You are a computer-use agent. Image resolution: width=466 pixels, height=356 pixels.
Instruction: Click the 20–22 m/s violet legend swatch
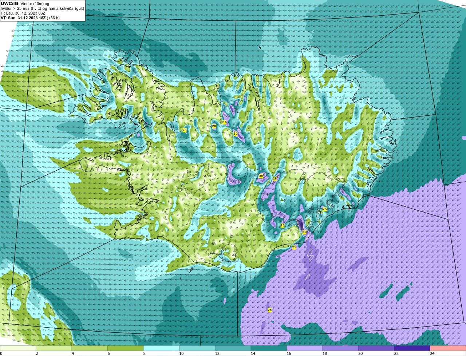pyautogui.click(x=376, y=348)
